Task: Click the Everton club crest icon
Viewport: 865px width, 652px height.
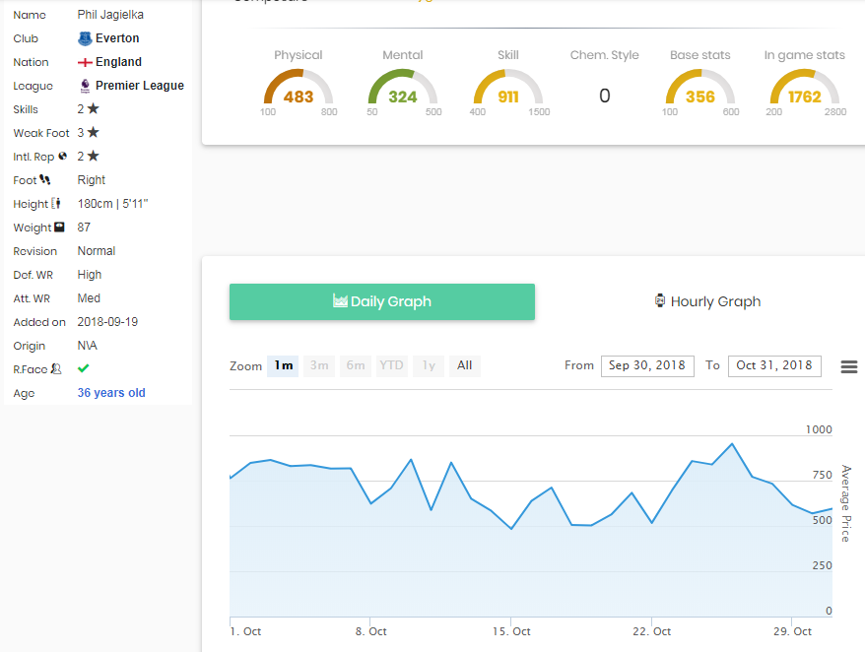Action: coord(85,38)
